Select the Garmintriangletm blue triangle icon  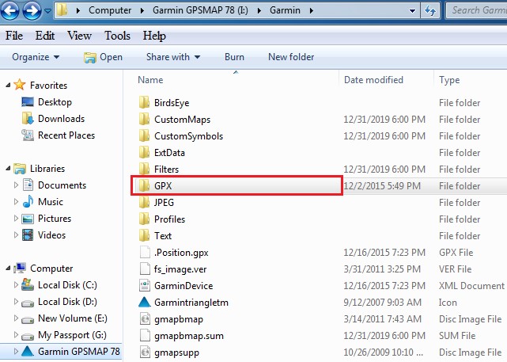145,302
